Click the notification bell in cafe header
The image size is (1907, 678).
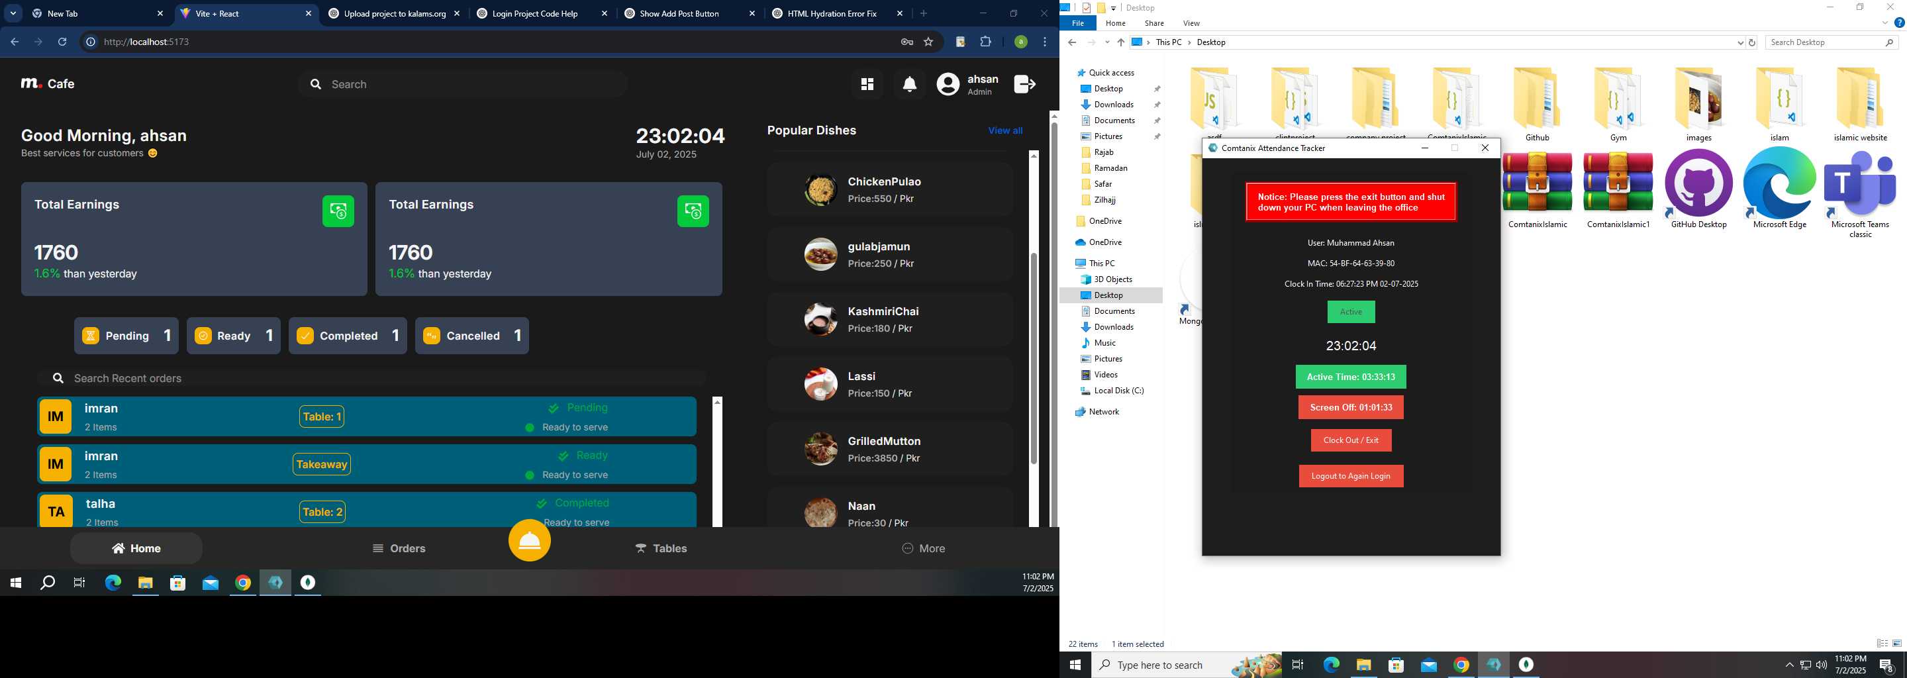(910, 84)
